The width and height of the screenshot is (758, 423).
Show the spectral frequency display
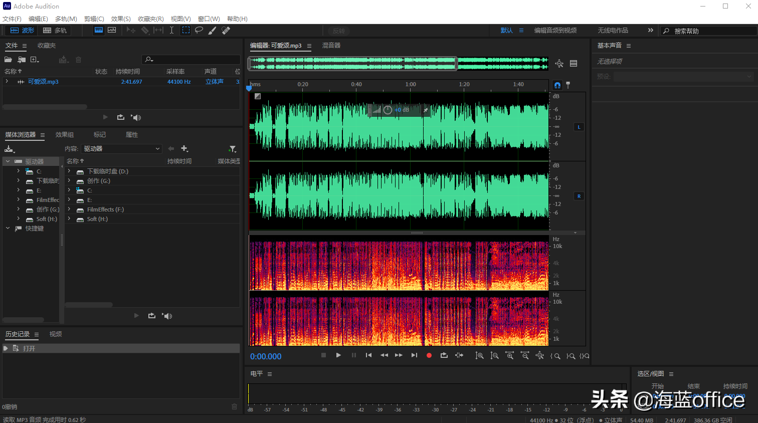pyautogui.click(x=99, y=30)
